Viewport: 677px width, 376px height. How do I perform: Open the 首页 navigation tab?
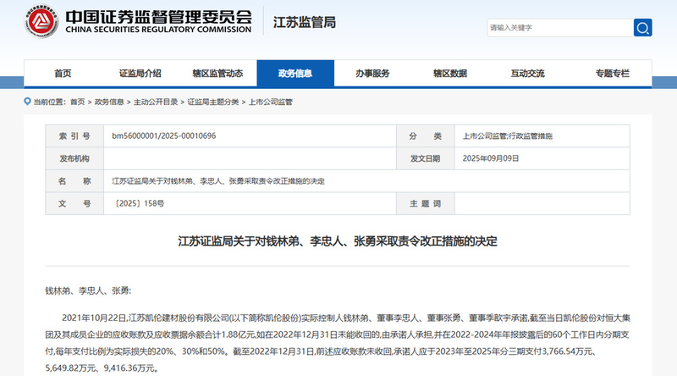(63, 74)
